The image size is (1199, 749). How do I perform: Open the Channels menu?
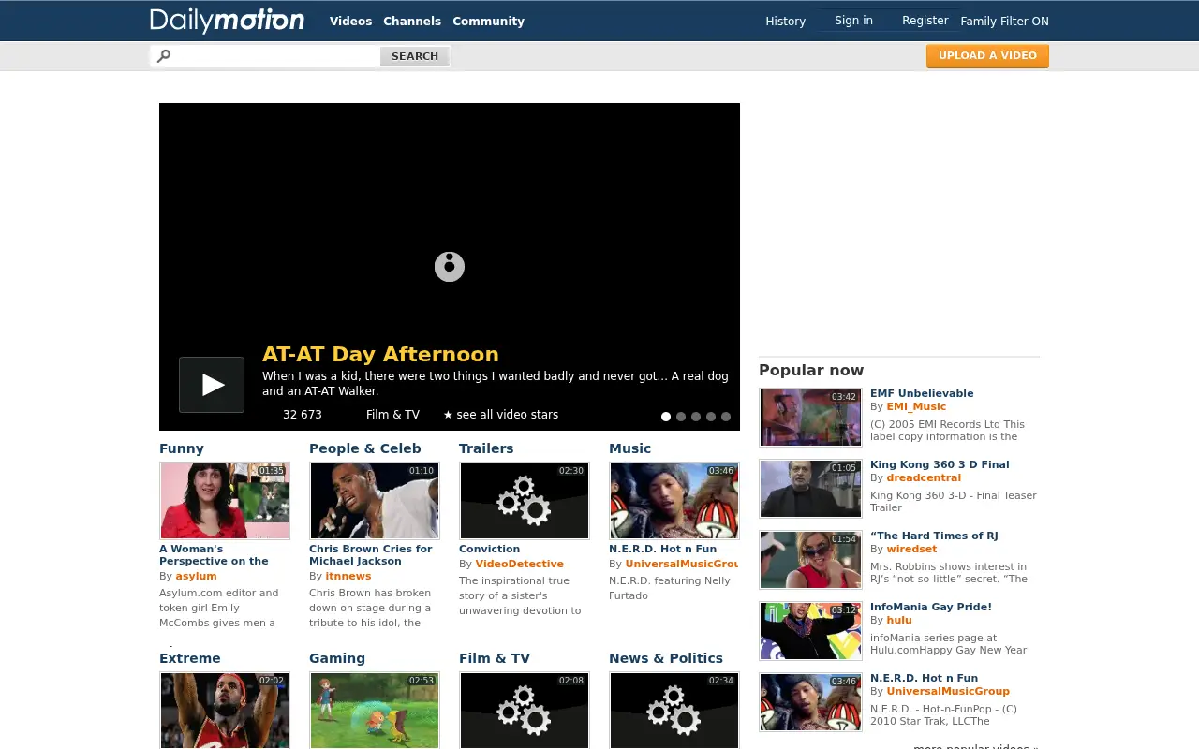[x=412, y=21]
